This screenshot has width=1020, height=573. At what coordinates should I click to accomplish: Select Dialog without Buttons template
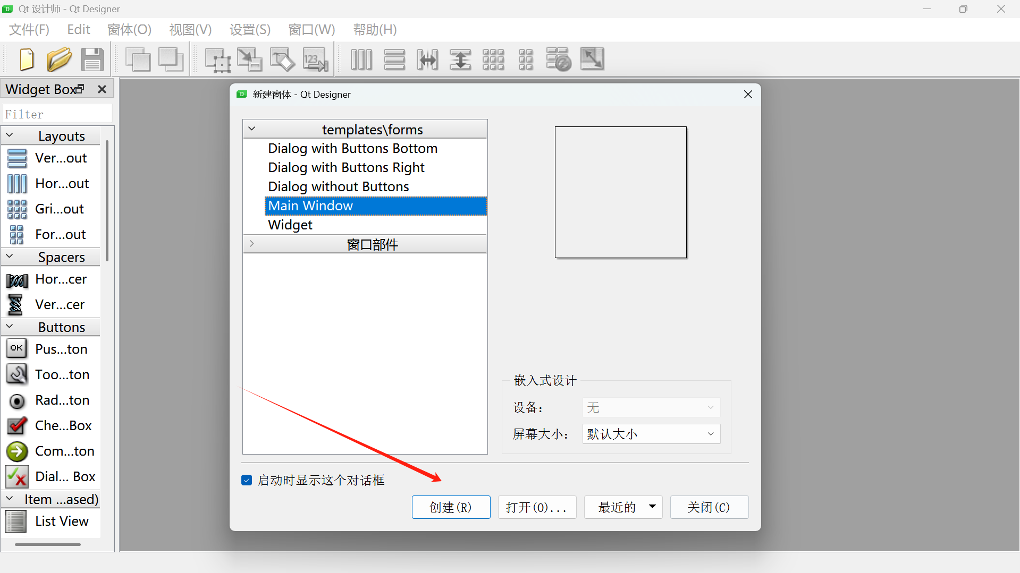pos(376,186)
